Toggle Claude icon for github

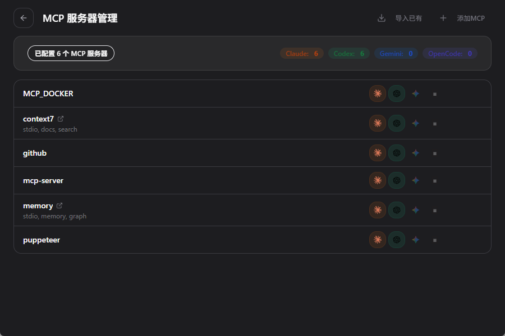[x=378, y=153]
